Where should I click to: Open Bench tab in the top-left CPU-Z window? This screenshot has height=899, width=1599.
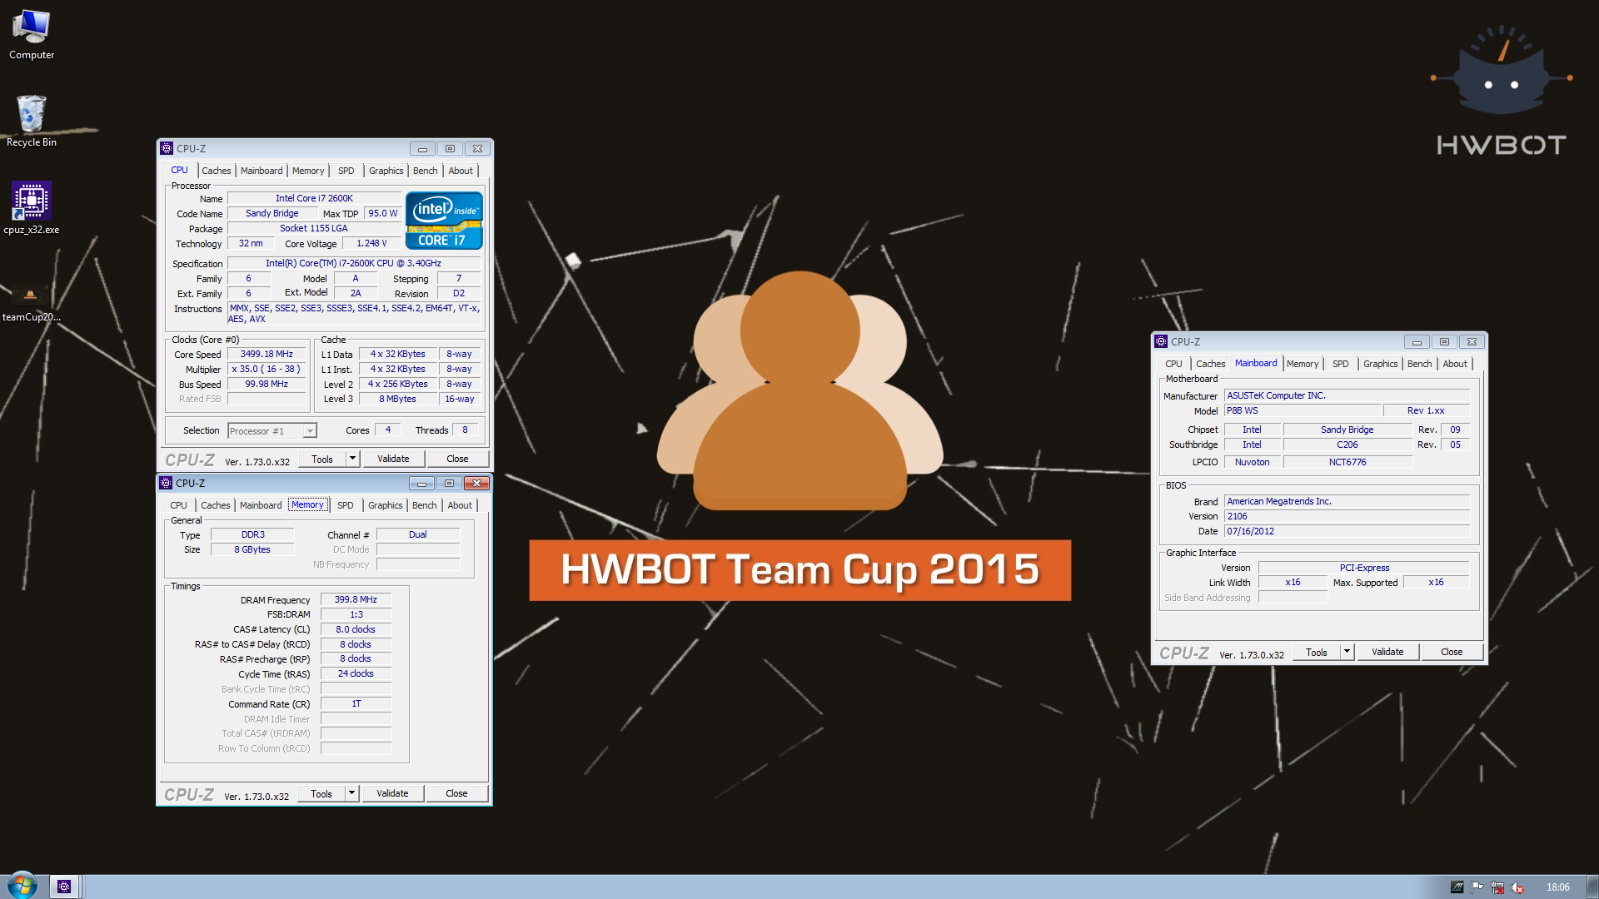coord(426,171)
